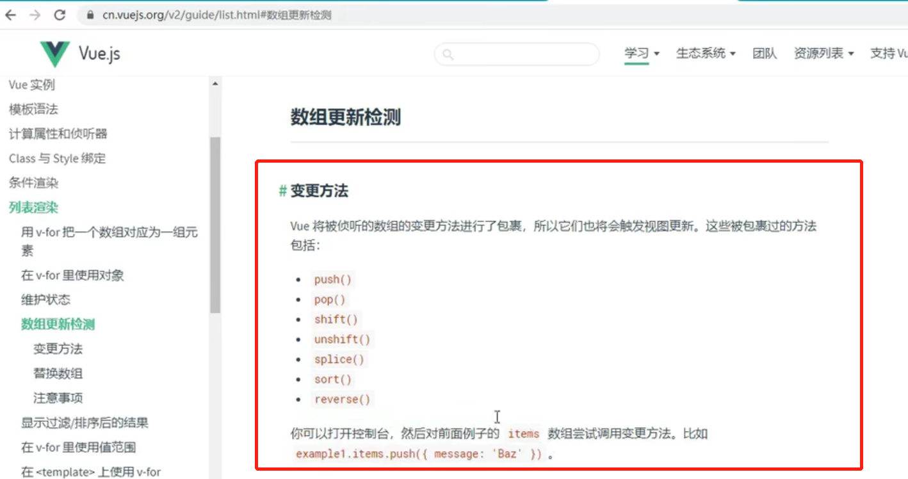Click the Vue.js search input field
The height and width of the screenshot is (479, 908).
pyautogui.click(x=517, y=54)
